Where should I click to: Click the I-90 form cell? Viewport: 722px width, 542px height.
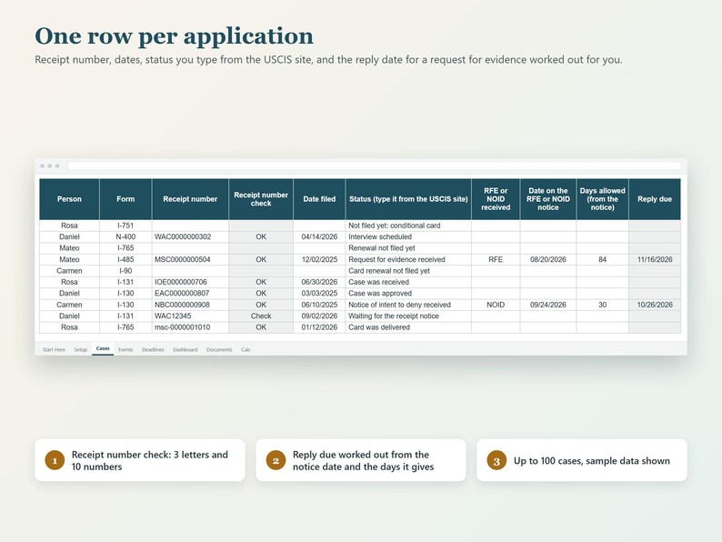125,271
